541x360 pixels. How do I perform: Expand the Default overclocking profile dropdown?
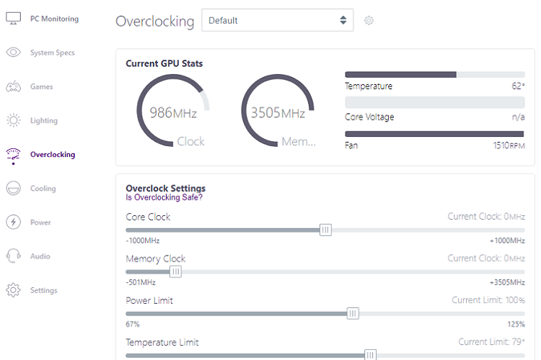[x=278, y=21]
